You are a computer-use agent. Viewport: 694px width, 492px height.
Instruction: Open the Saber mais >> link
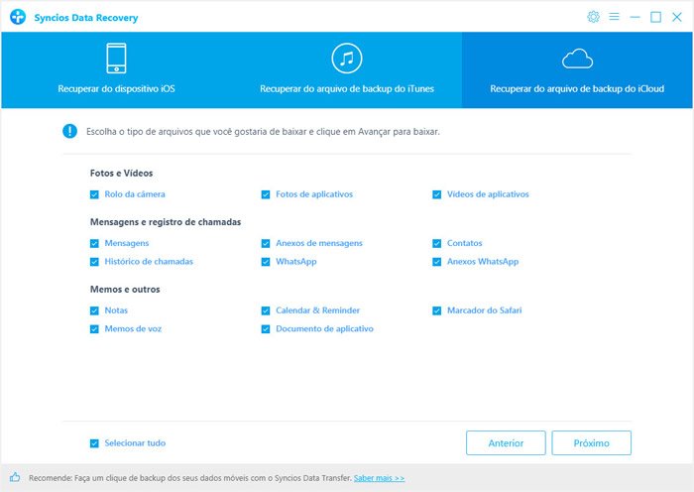coord(379,478)
